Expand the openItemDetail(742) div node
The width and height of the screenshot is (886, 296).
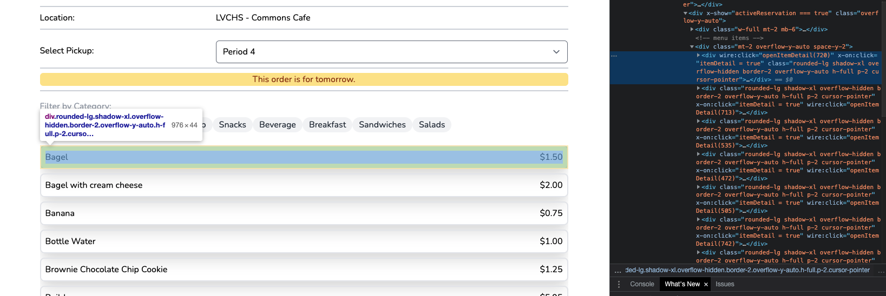tap(699, 219)
